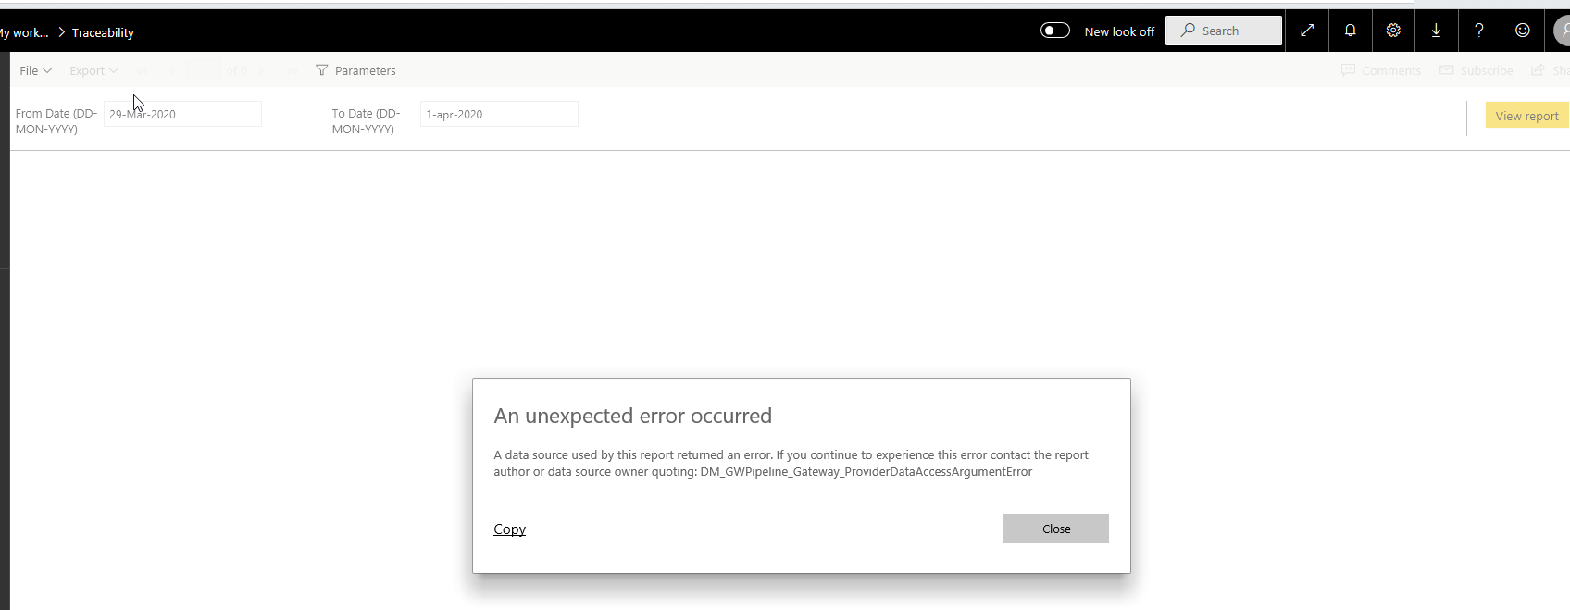Click the Subscribe envelope icon

(1446, 70)
